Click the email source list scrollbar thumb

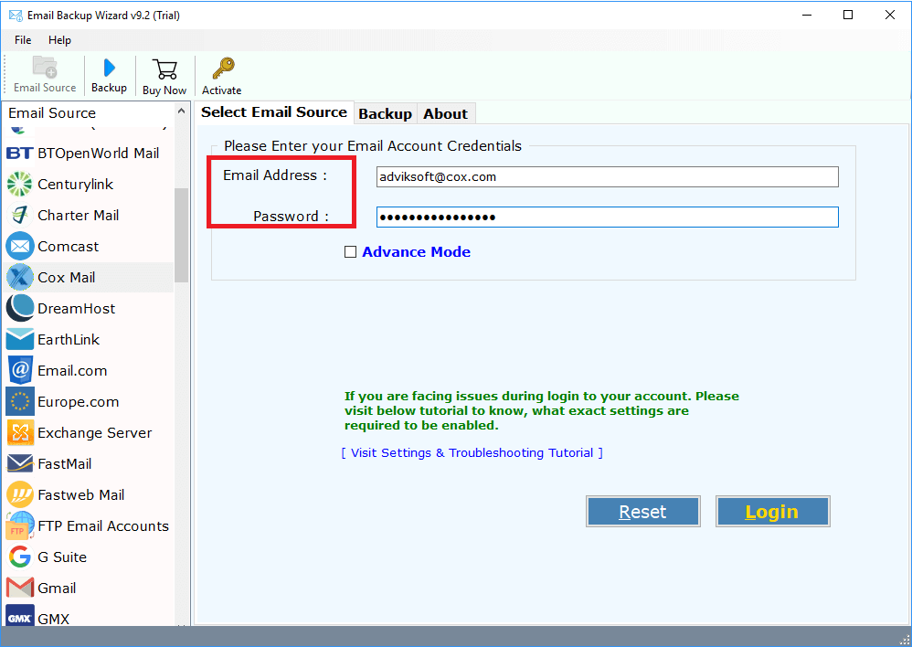point(182,235)
